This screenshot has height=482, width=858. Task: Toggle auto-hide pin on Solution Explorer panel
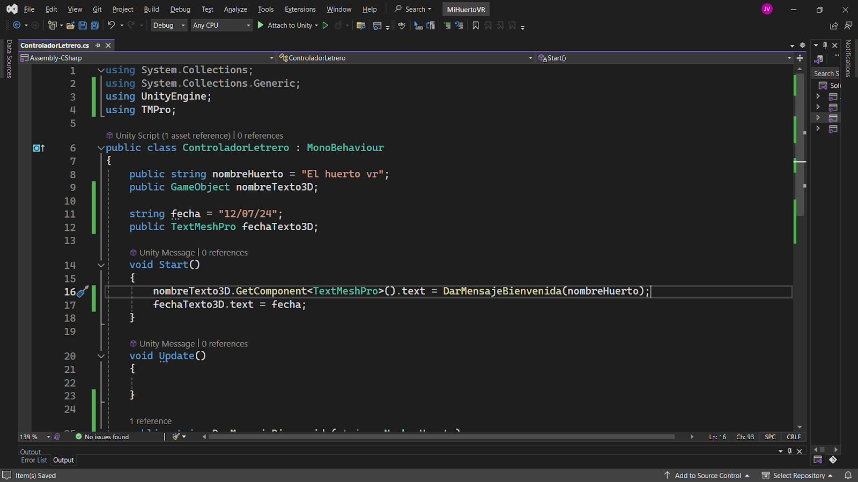tap(825, 46)
